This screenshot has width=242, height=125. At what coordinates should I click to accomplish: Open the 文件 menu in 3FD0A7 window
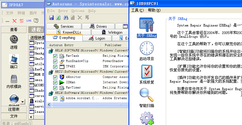tap(9, 13)
